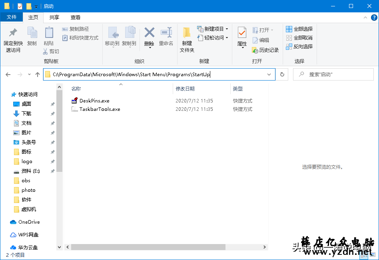This screenshot has width=379, height=260.
Task: Click the Paste (粘贴) ribbon icon
Action: (49, 33)
